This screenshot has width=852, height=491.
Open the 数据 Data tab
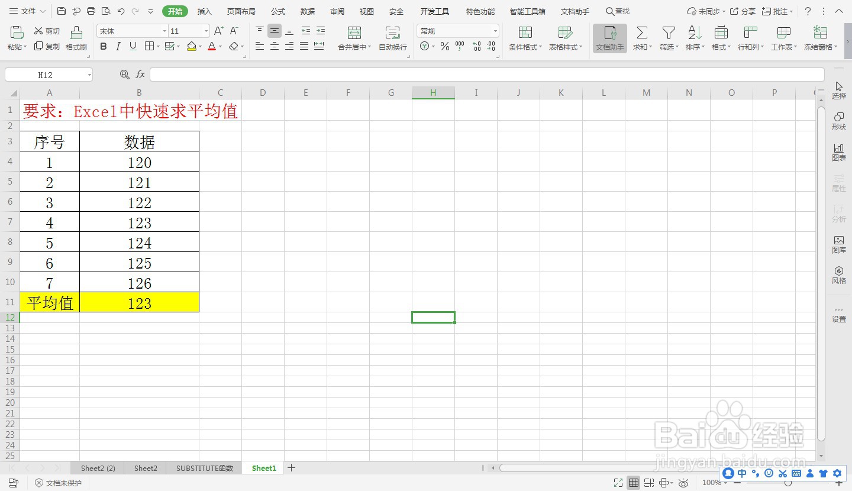pos(308,11)
